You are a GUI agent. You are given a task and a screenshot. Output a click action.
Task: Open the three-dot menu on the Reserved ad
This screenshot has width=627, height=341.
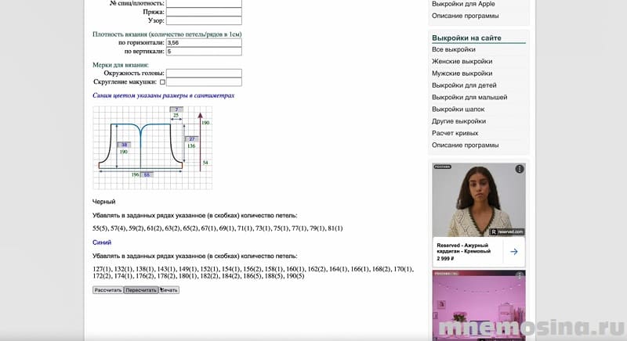point(520,169)
